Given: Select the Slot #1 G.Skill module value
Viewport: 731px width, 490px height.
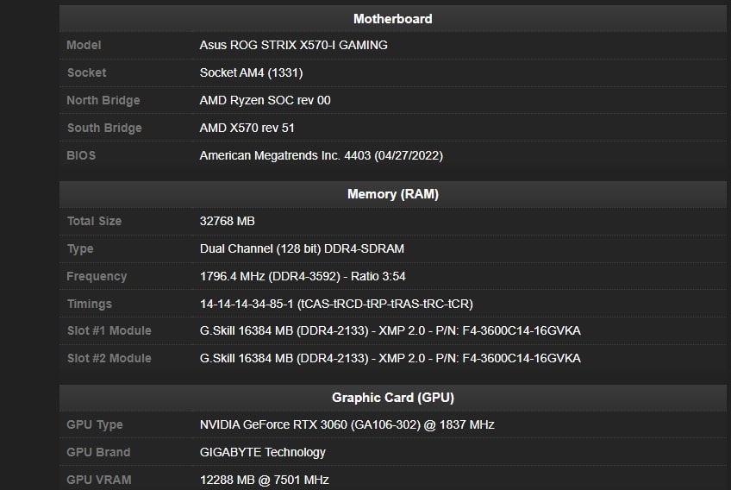Looking at the screenshot, I should pyautogui.click(x=390, y=331).
